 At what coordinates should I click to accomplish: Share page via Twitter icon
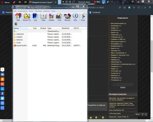[2, 98]
